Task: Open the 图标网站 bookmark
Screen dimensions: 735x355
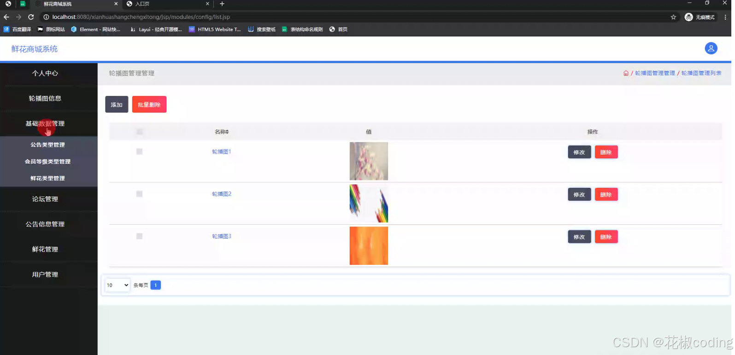Action: 51,29
